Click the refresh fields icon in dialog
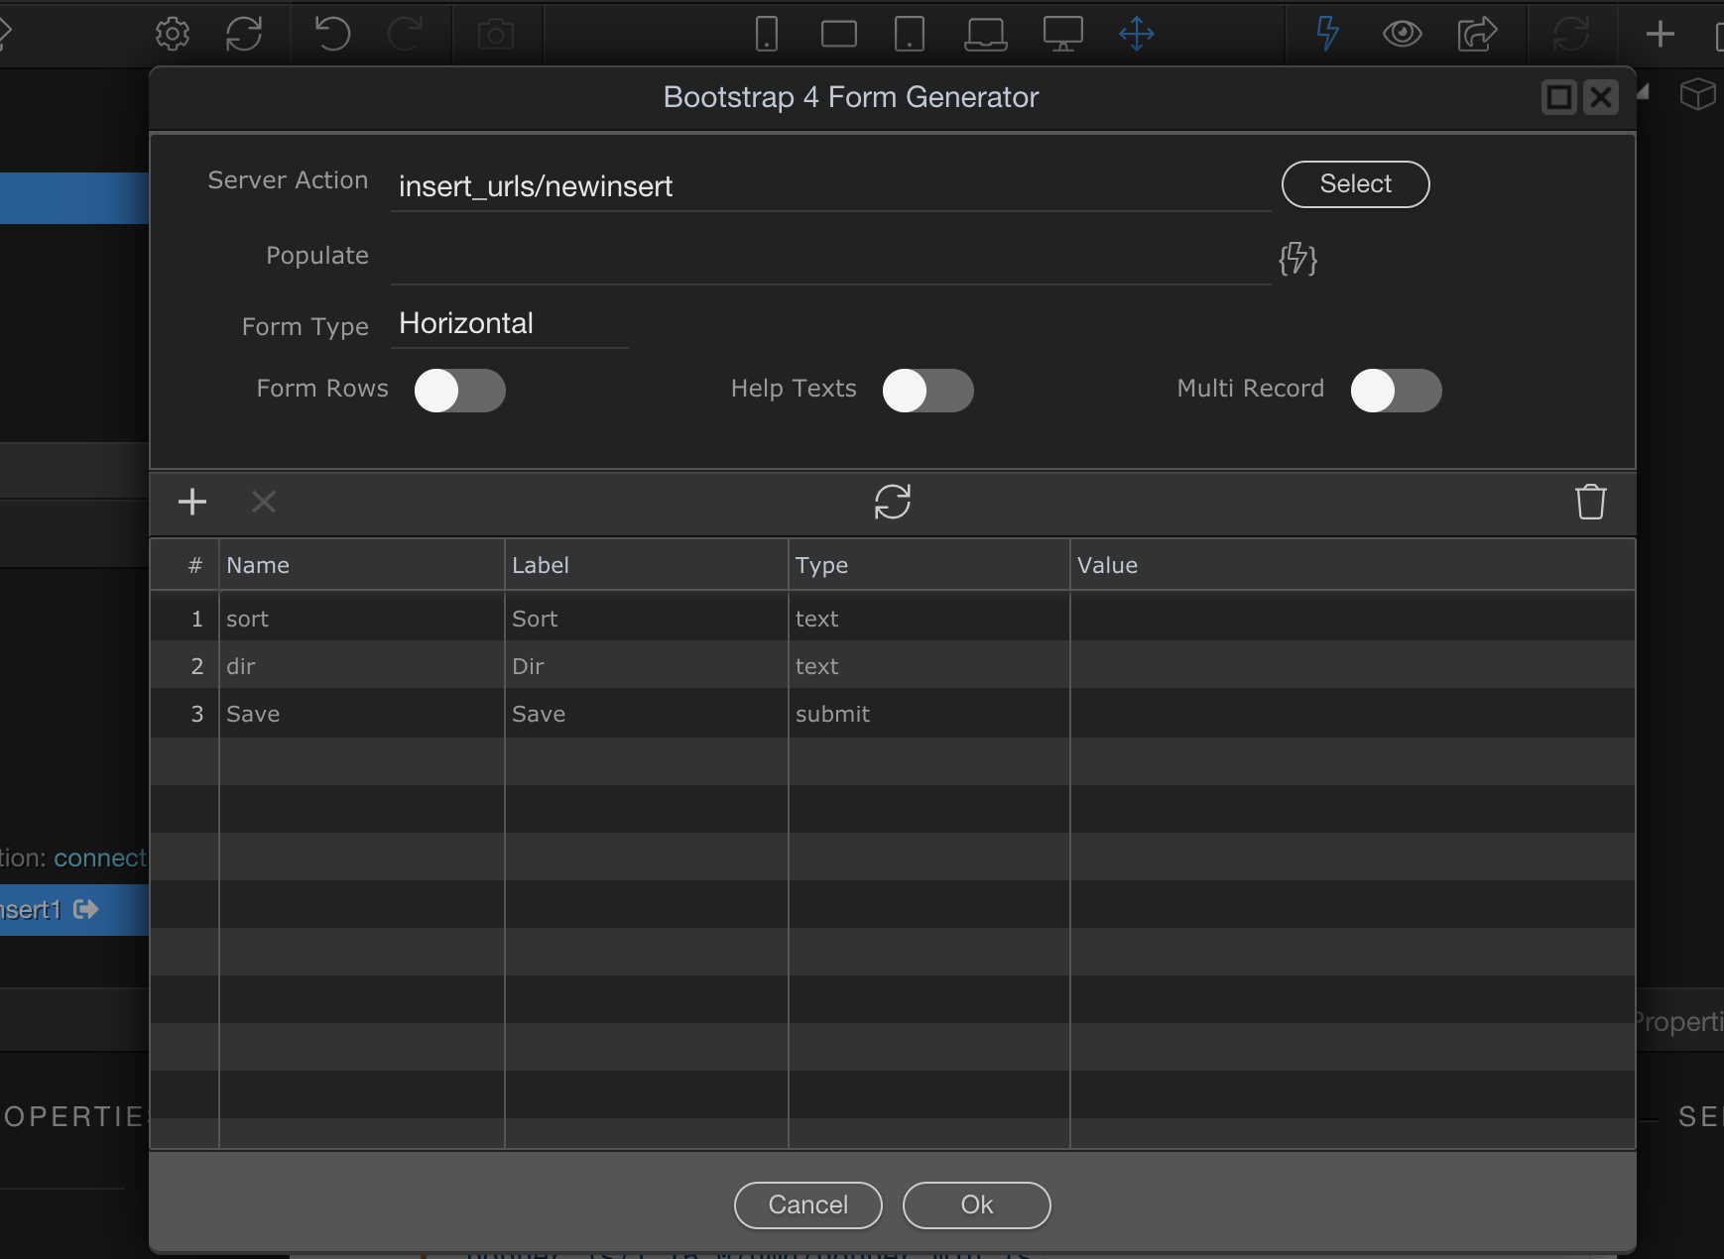1724x1259 pixels. tap(892, 502)
